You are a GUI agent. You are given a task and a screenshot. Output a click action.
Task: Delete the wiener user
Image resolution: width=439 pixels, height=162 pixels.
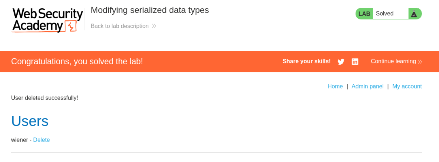[42, 140]
